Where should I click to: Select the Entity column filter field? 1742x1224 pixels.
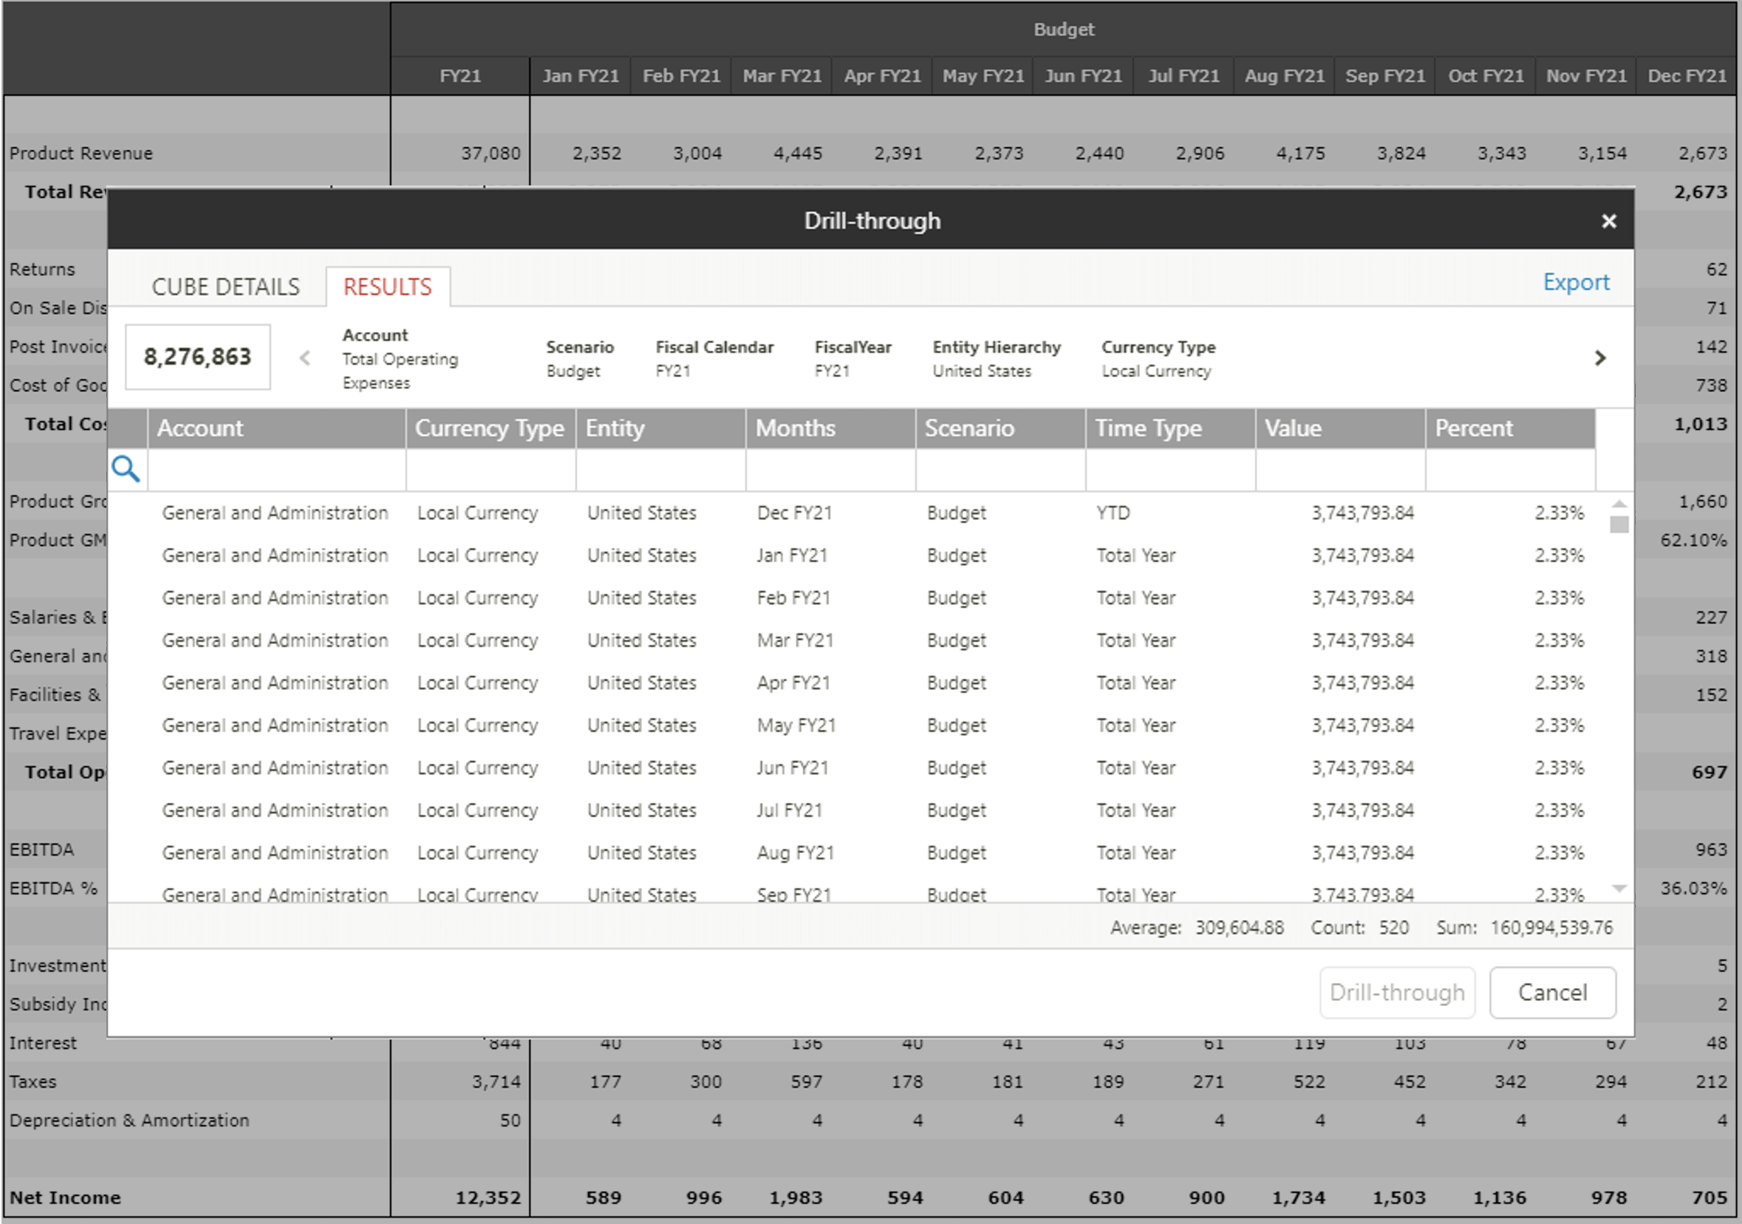(x=660, y=470)
